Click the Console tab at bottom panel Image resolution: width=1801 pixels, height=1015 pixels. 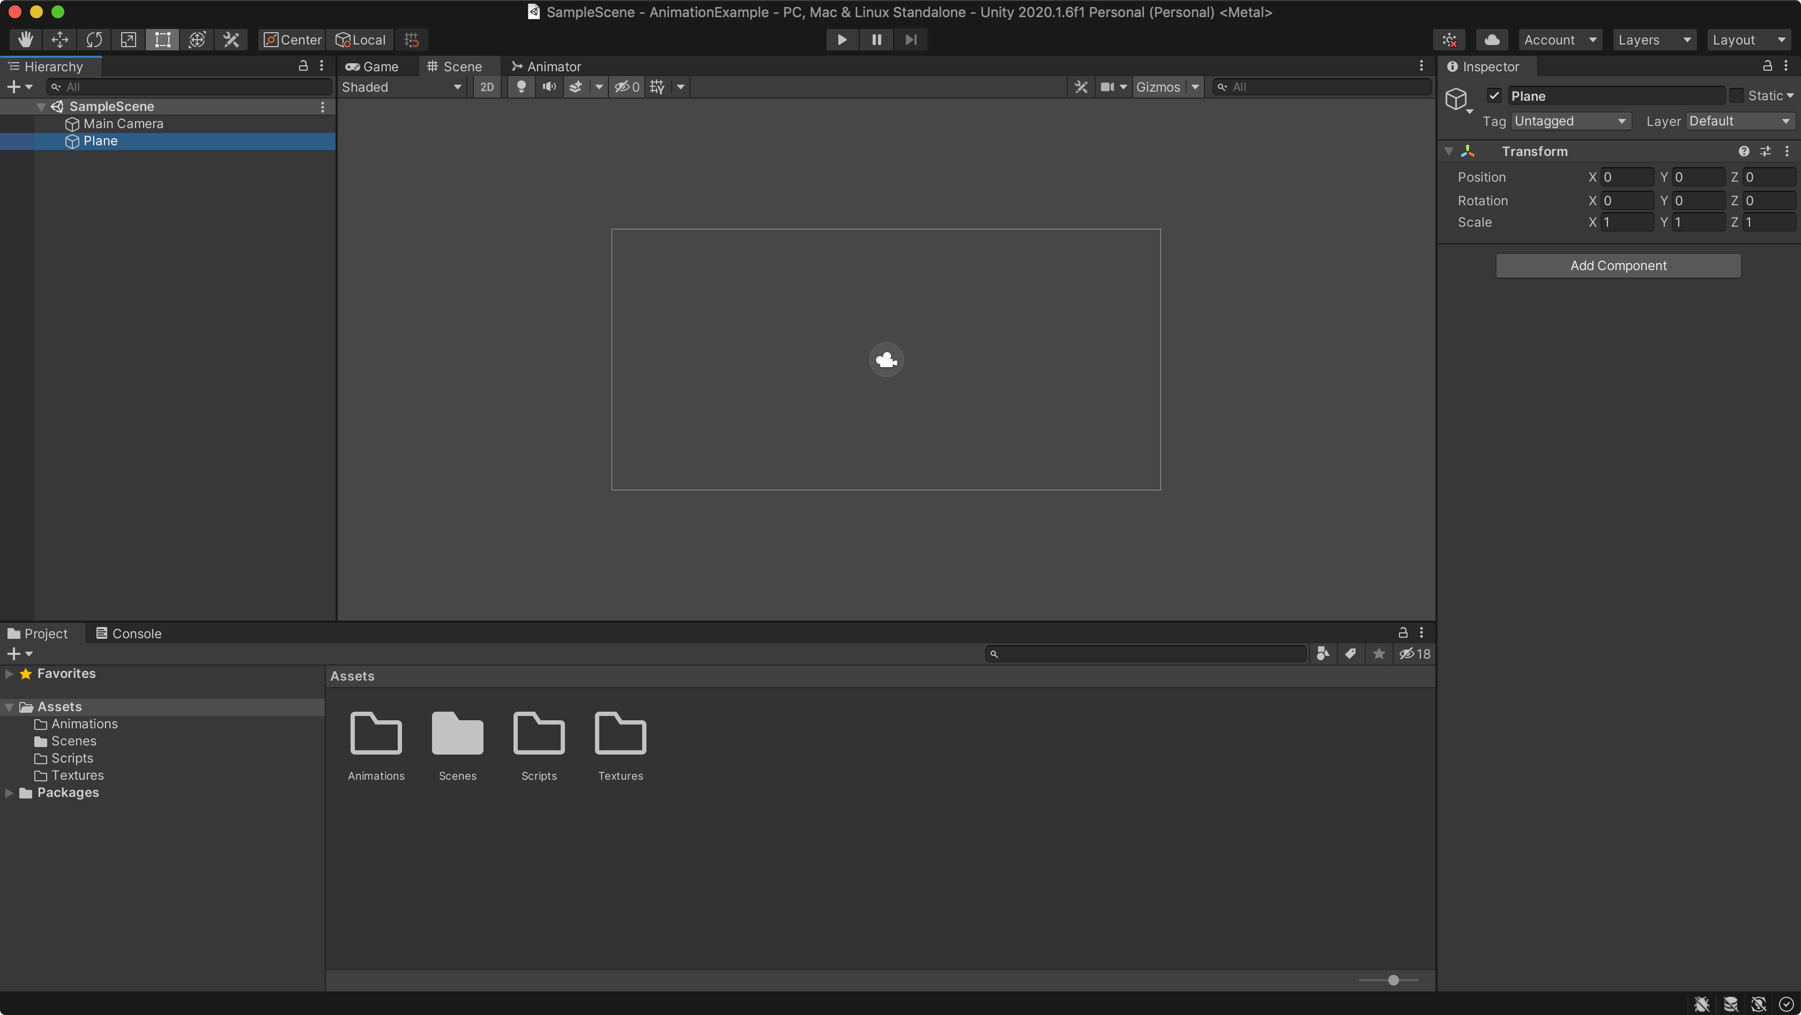[x=136, y=633]
